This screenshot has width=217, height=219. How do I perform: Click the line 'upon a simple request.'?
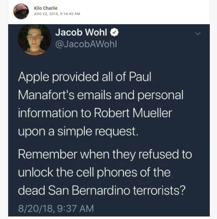78,131
